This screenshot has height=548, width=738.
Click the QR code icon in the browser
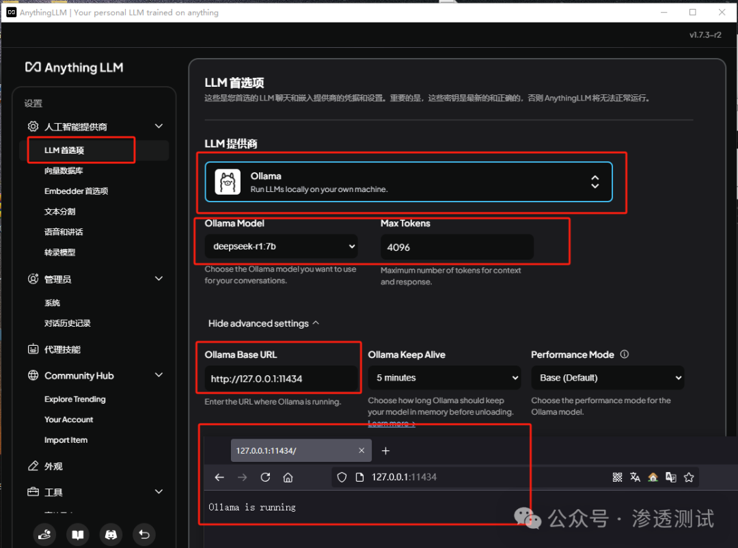618,478
